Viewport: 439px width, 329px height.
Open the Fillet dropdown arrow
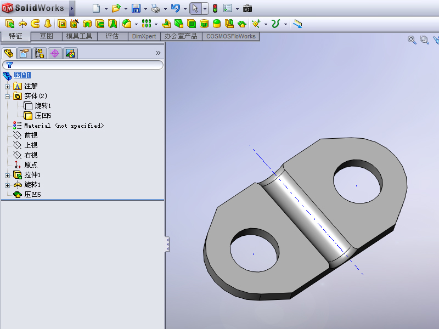pyautogui.click(x=136, y=24)
